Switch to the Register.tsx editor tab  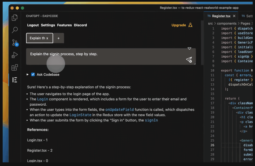[x=221, y=16]
